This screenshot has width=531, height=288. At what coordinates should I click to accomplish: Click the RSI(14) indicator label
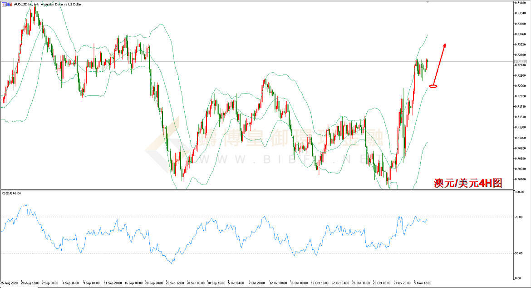11,193
